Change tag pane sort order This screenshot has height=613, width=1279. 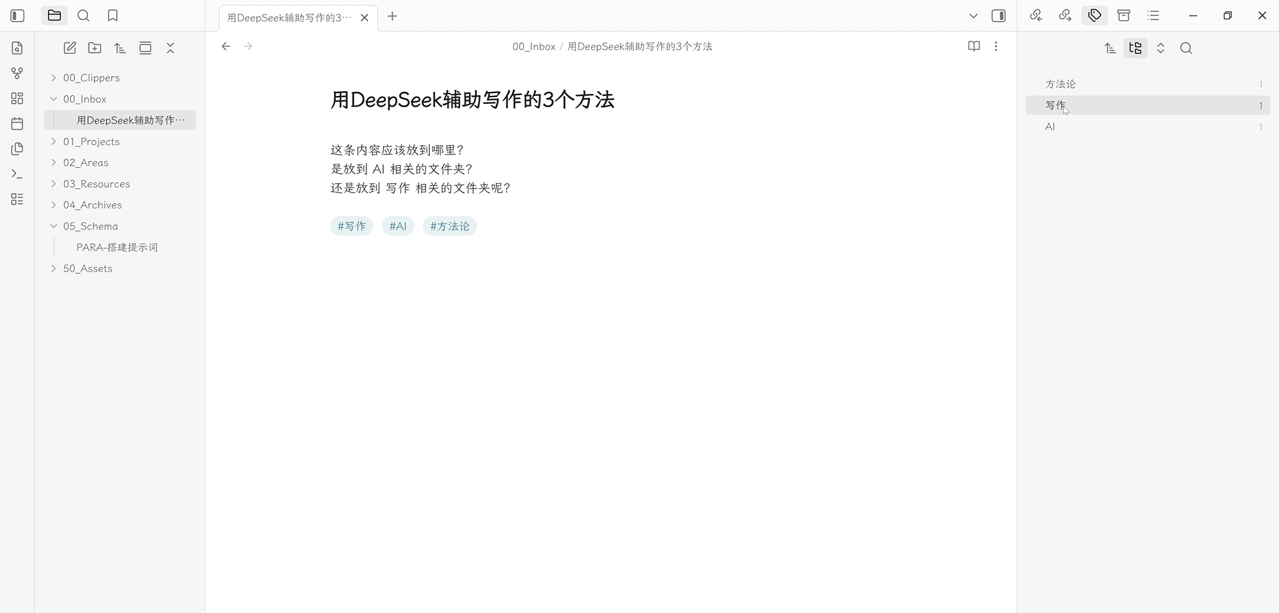point(1110,48)
